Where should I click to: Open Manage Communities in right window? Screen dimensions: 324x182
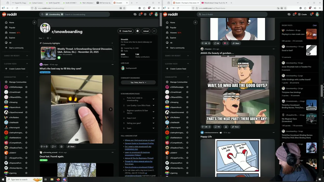[179, 82]
